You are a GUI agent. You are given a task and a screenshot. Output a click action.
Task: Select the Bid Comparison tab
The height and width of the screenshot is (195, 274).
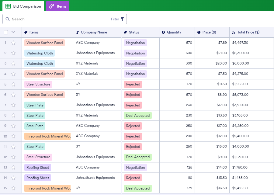click(x=23, y=6)
